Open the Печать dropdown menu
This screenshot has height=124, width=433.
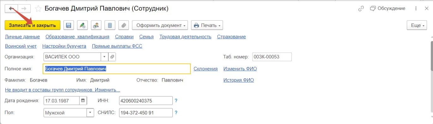click(x=207, y=25)
